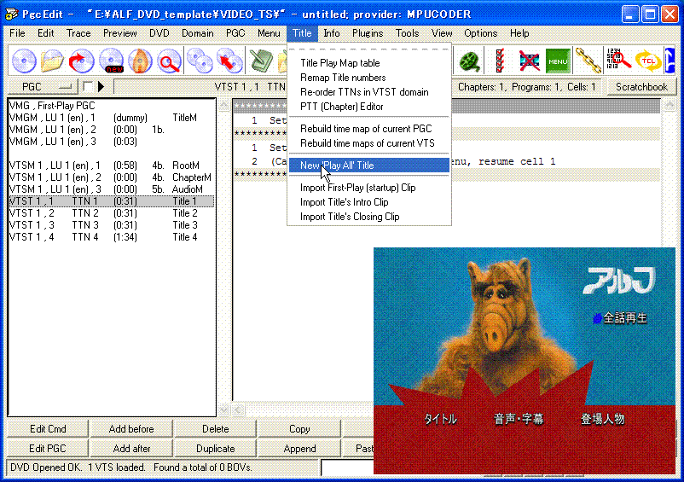Viewport: 684px width, 482px height.
Task: Select the VTST 1, 2 Title 2 row
Action: click(x=111, y=213)
